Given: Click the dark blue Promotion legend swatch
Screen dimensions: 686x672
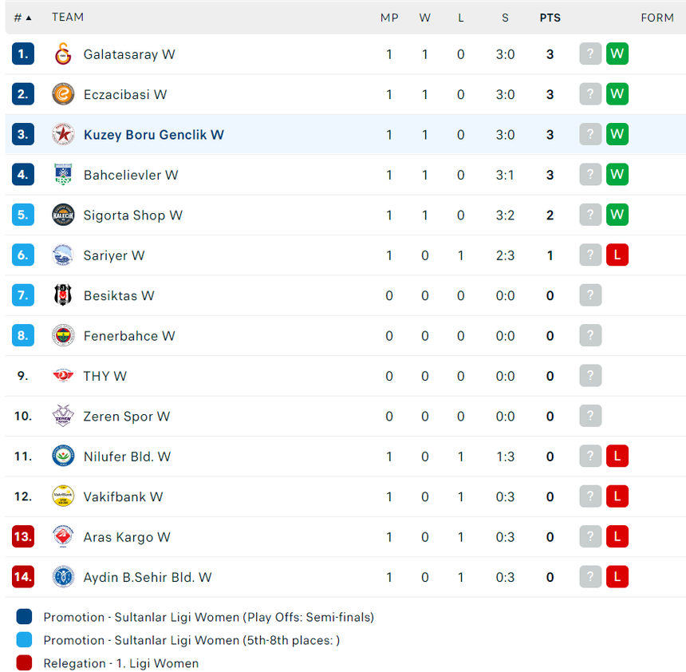Looking at the screenshot, I should click(24, 617).
